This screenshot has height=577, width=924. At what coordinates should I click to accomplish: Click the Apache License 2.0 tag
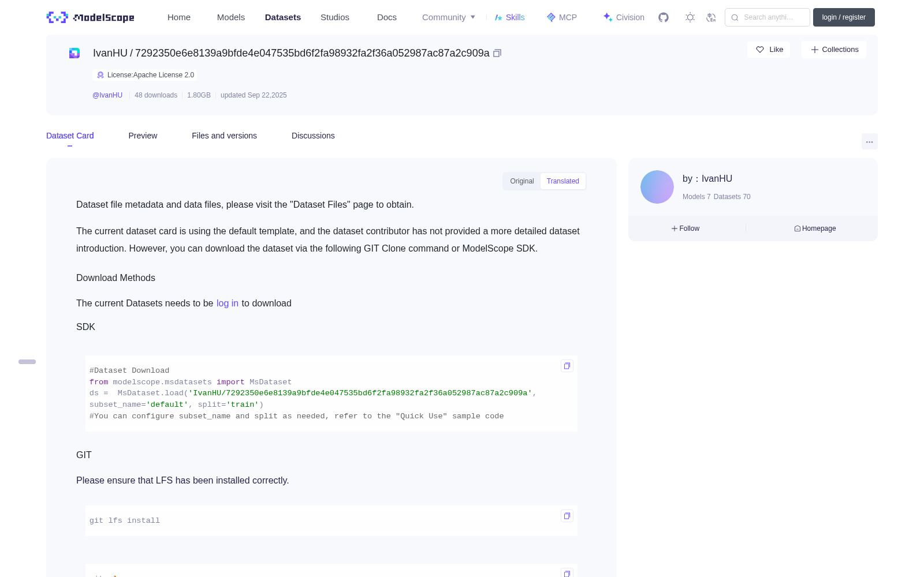(x=145, y=75)
